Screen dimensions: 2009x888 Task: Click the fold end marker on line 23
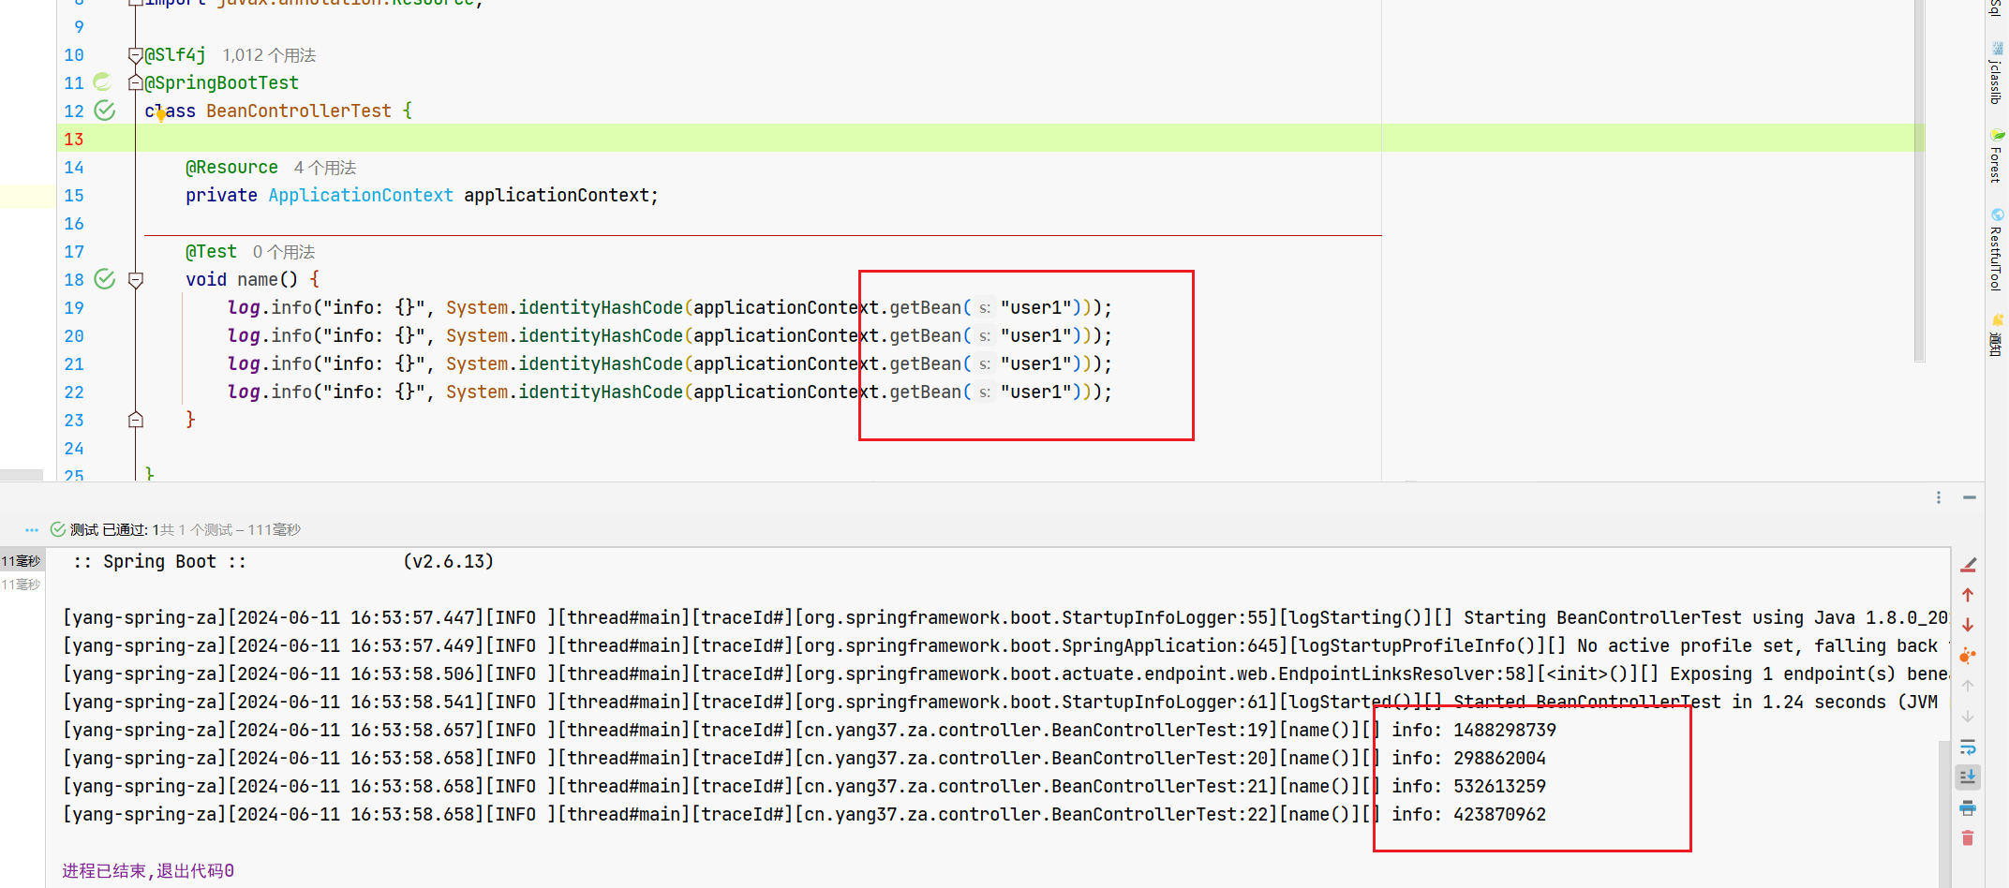136,420
